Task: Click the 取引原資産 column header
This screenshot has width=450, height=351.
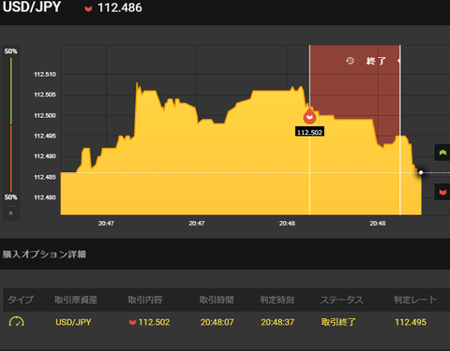Action: click(76, 300)
